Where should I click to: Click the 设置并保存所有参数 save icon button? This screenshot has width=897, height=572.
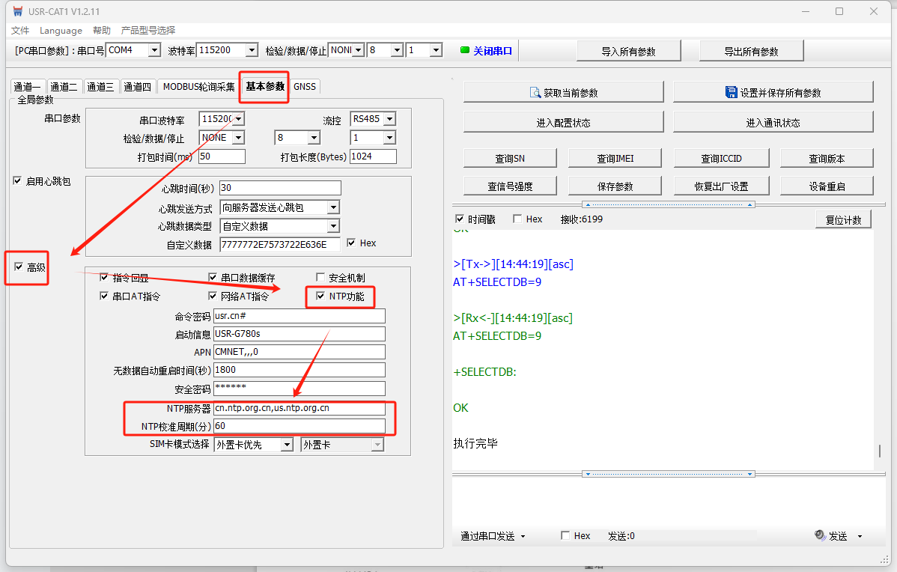click(x=732, y=92)
